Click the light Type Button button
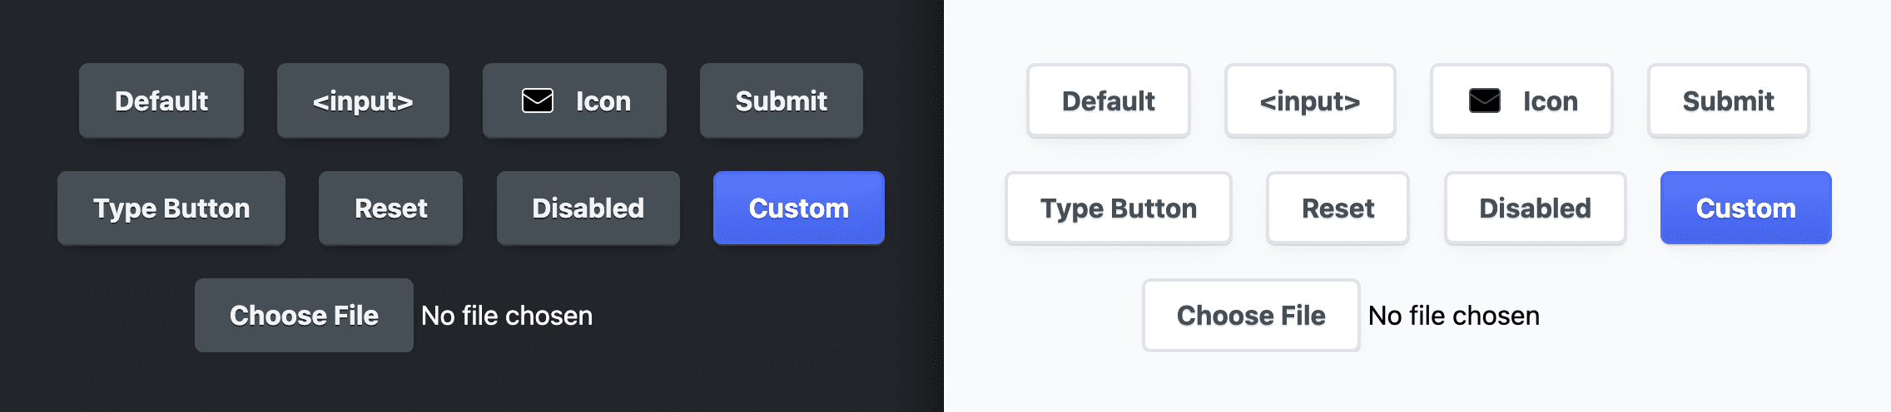 click(1119, 208)
